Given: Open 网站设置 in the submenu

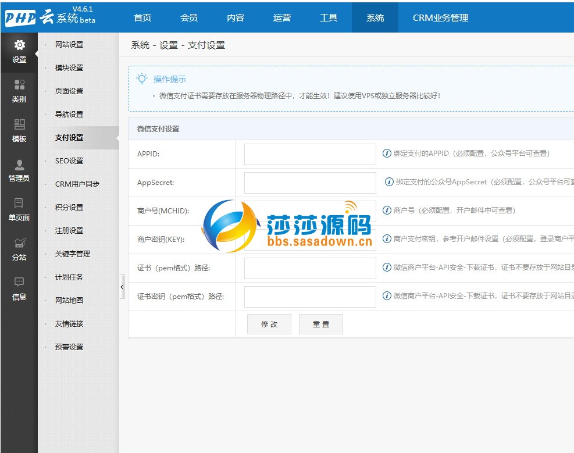Looking at the screenshot, I should [x=69, y=45].
